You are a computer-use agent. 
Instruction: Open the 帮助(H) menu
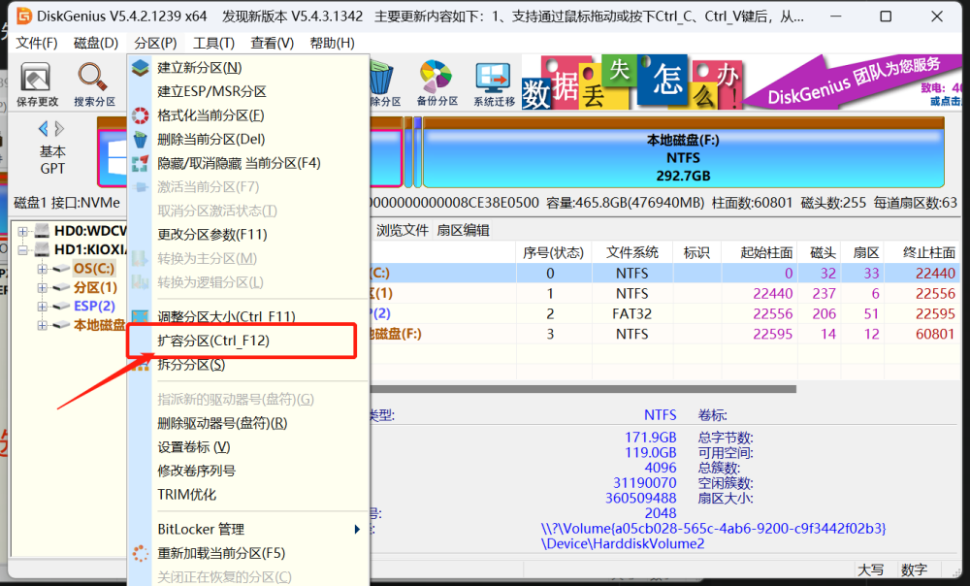point(332,43)
